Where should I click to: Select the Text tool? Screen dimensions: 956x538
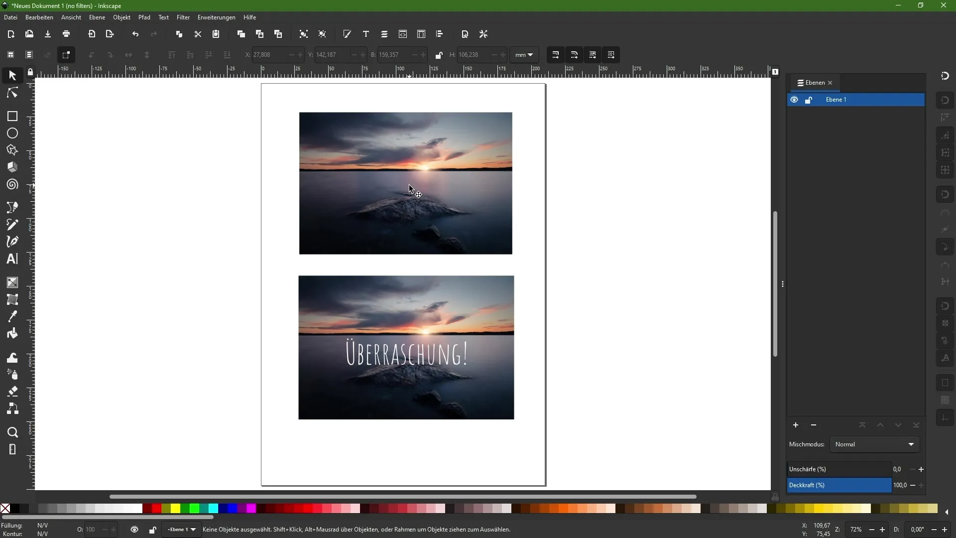pos(12,258)
